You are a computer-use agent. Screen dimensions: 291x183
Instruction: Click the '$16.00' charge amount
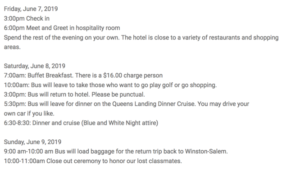tap(113, 76)
